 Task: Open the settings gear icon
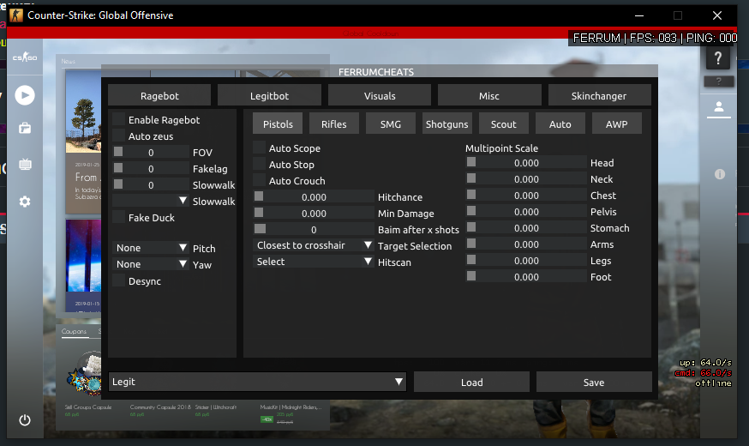tap(25, 202)
